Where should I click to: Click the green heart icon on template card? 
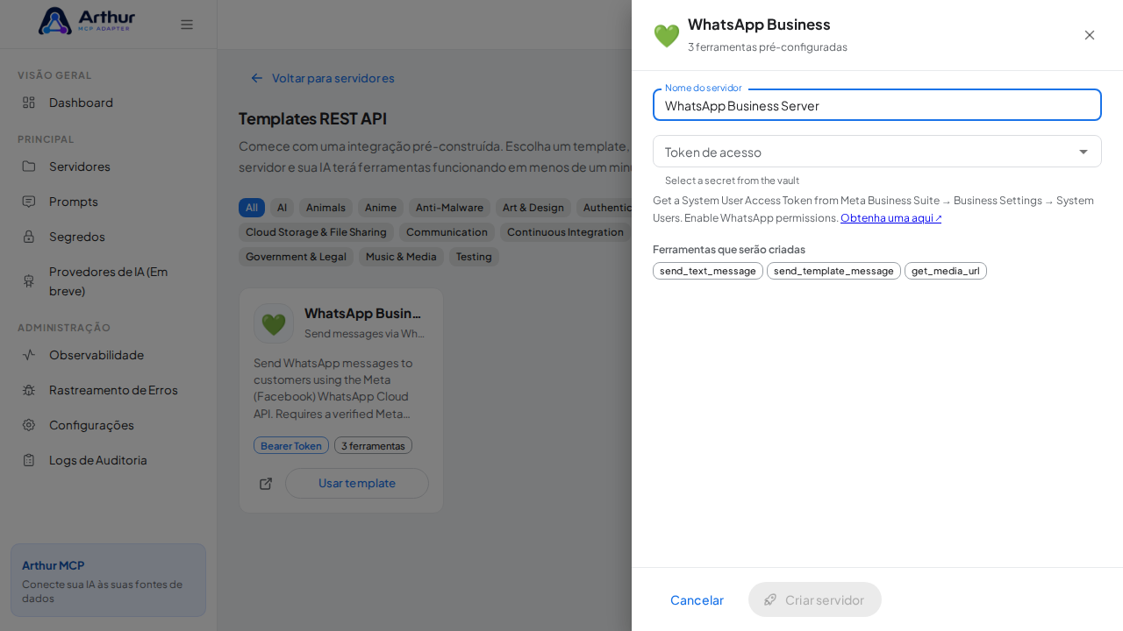tap(274, 323)
